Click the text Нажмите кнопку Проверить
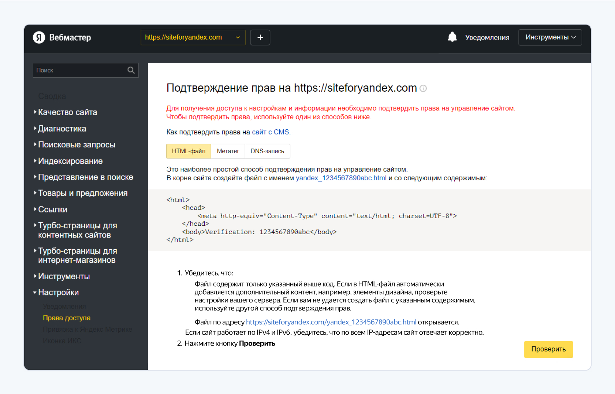 pos(230,343)
